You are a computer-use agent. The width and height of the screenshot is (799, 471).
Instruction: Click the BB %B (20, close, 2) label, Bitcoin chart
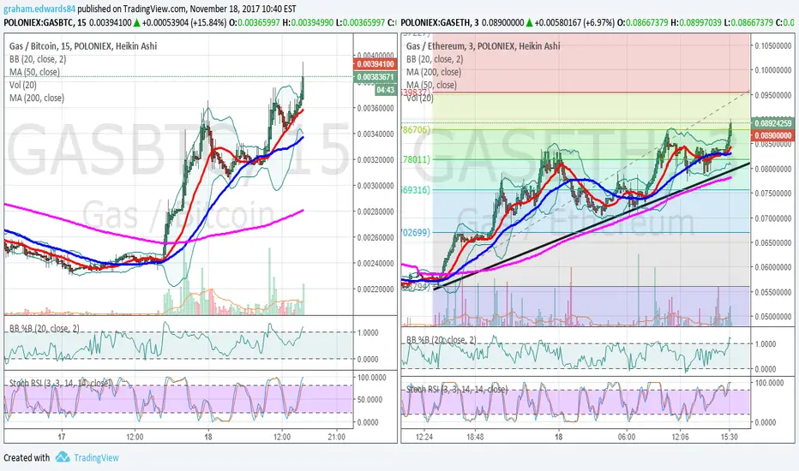click(x=45, y=329)
